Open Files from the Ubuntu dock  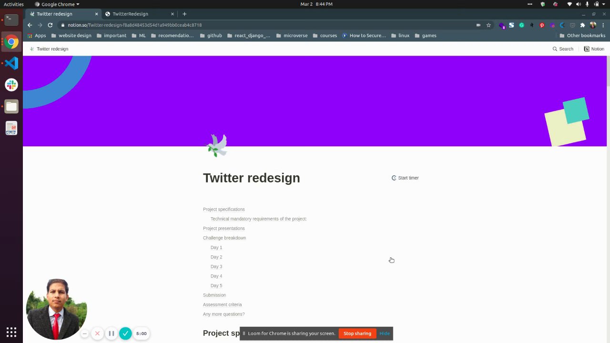coord(11,107)
